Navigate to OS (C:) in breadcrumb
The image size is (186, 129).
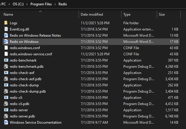coord(18,4)
